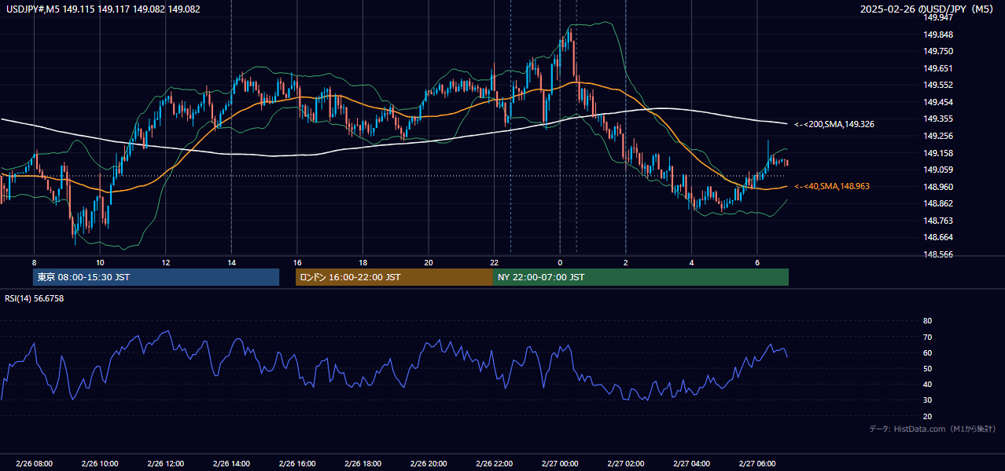Image resolution: width=1005 pixels, height=471 pixels.
Task: Click bottom time label 2/26 16:00
Action: tap(296, 464)
